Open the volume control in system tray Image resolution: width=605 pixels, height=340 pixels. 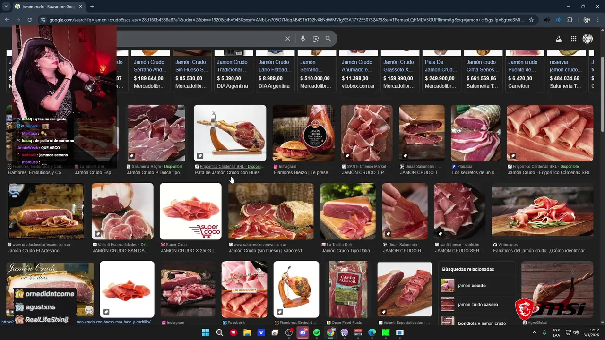pos(576,332)
